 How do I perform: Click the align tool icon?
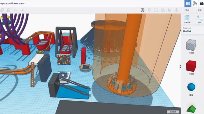(x=170, y=10)
